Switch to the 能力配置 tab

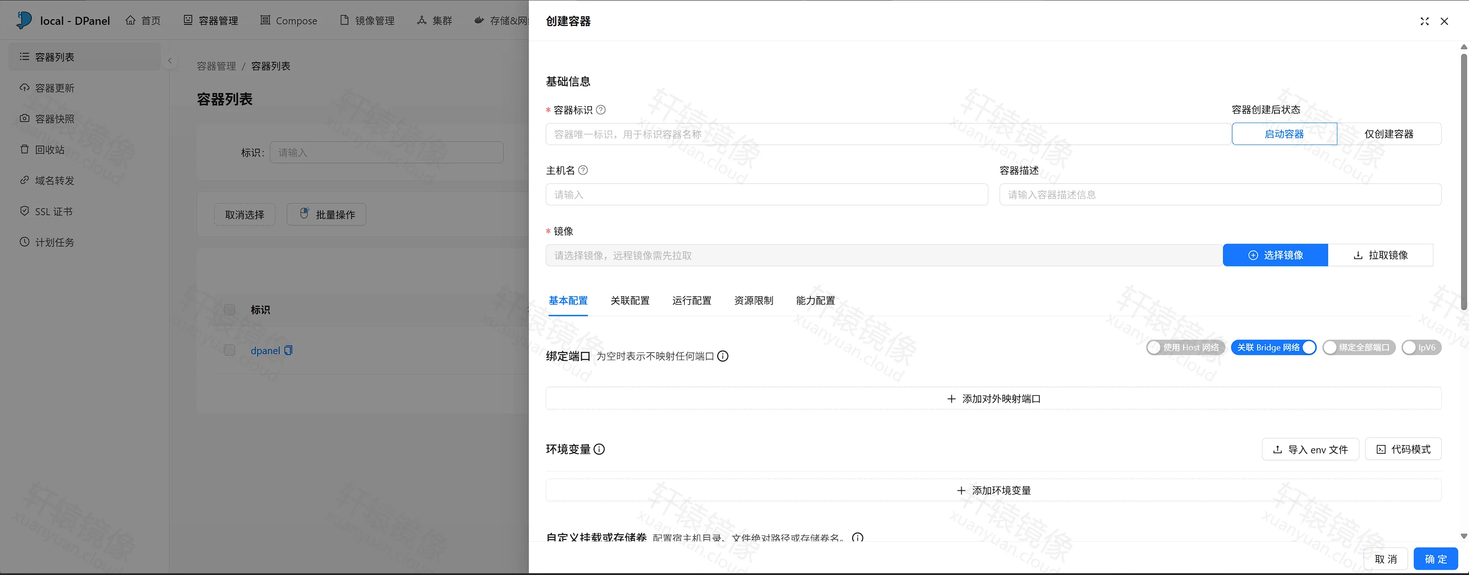pyautogui.click(x=816, y=300)
